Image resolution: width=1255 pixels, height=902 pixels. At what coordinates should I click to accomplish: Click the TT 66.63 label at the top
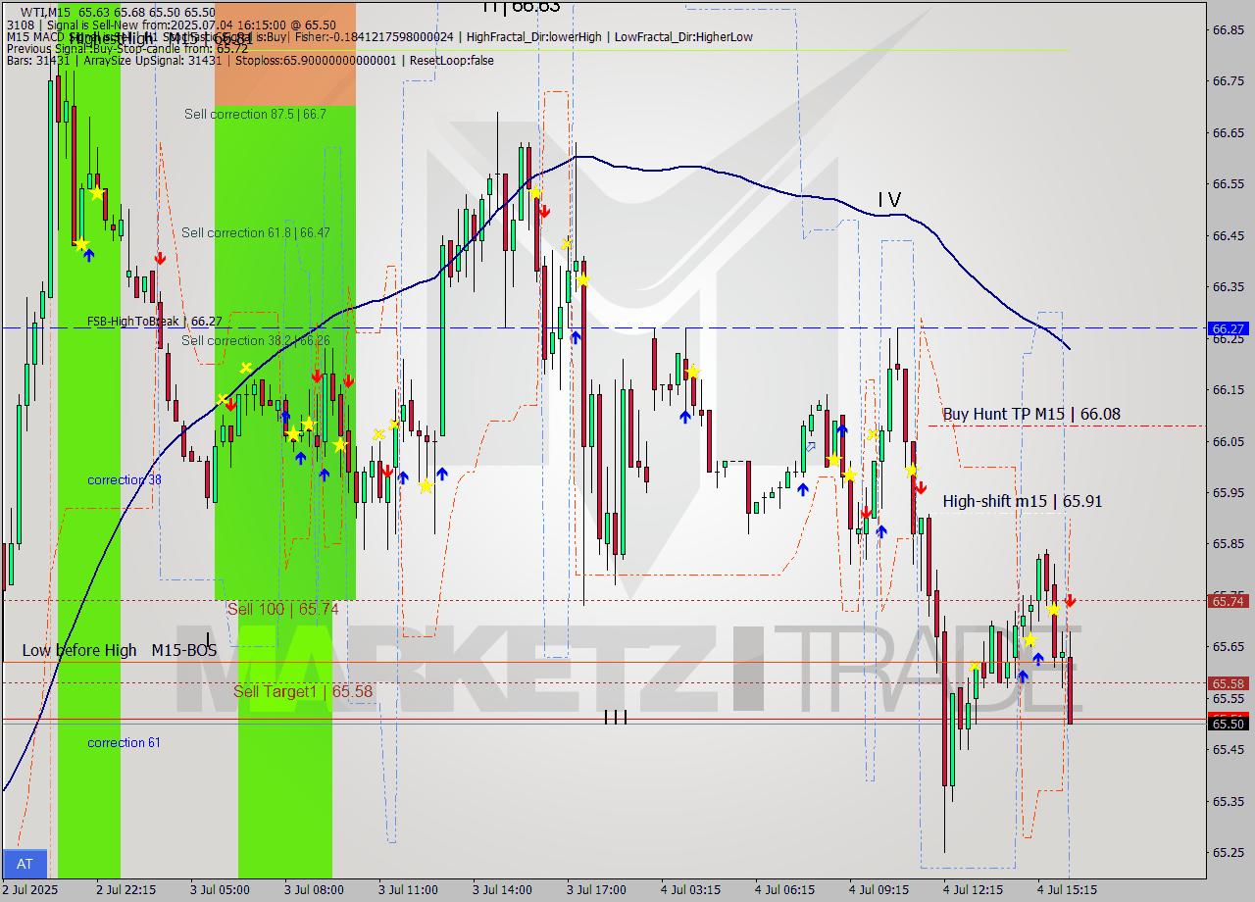click(518, 6)
